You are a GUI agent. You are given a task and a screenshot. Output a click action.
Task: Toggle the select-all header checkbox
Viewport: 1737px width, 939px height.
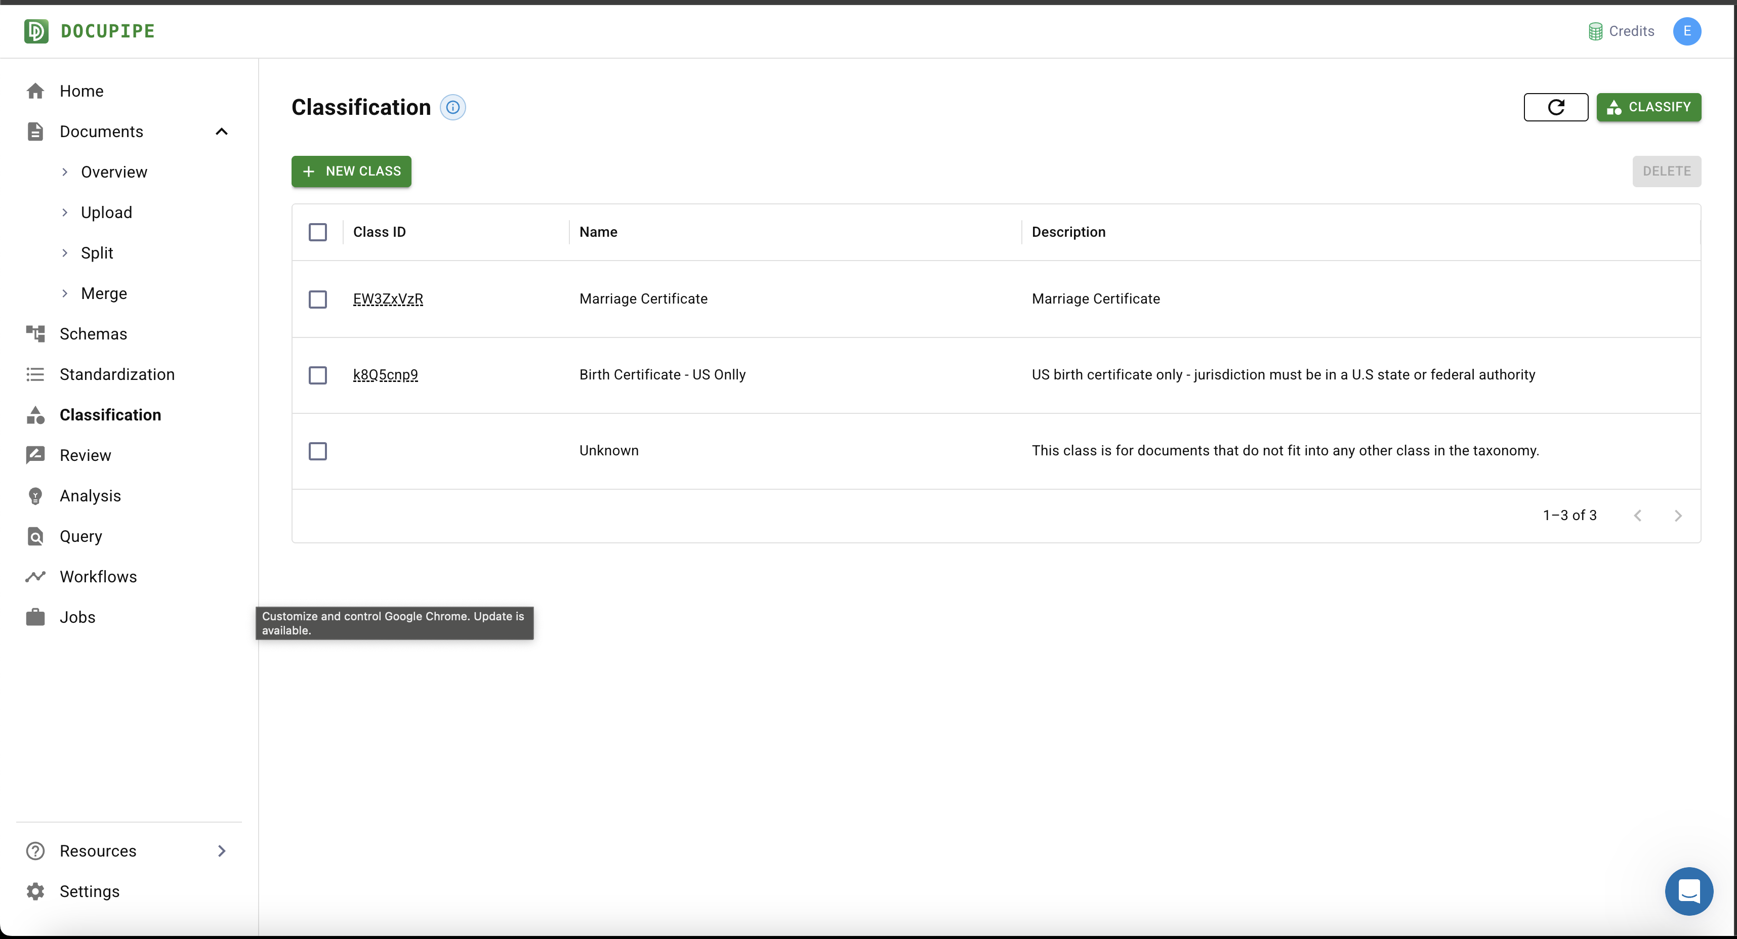click(x=318, y=232)
